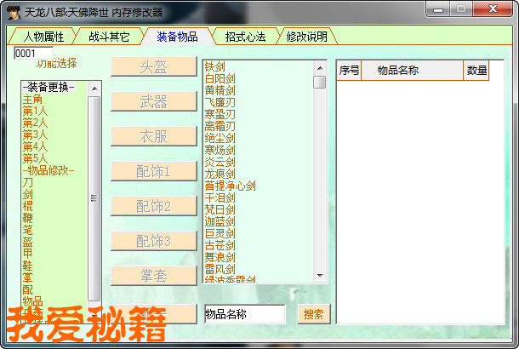
Task: Click the app icon in the title bar
Action: [x=14, y=11]
